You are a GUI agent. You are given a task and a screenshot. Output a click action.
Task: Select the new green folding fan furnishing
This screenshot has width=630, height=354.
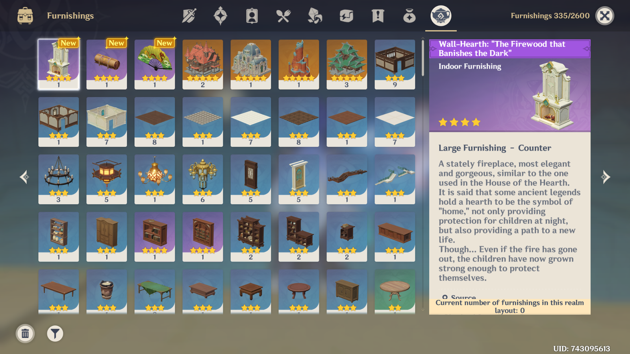click(x=155, y=65)
